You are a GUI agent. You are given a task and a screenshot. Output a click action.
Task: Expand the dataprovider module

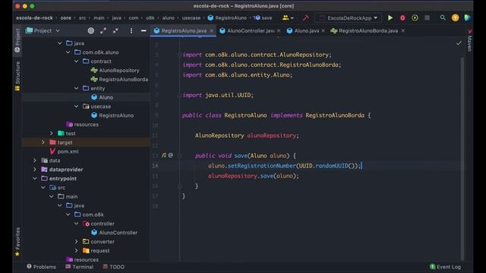35,169
